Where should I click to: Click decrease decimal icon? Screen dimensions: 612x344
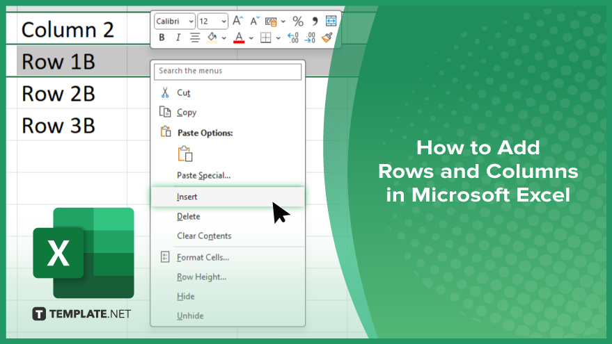(310, 38)
